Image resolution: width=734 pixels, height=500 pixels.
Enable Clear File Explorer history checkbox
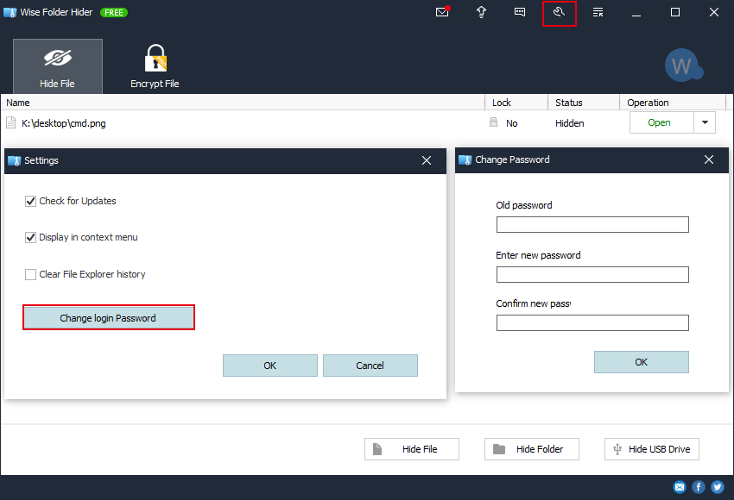pos(30,274)
